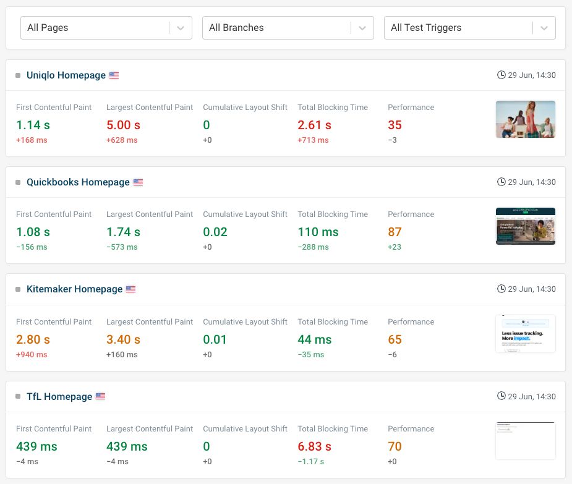Screen dimensions: 572x484
Task: Click Kitemaker's 3.40 s Largest Contentful Paint
Action: 123,339
